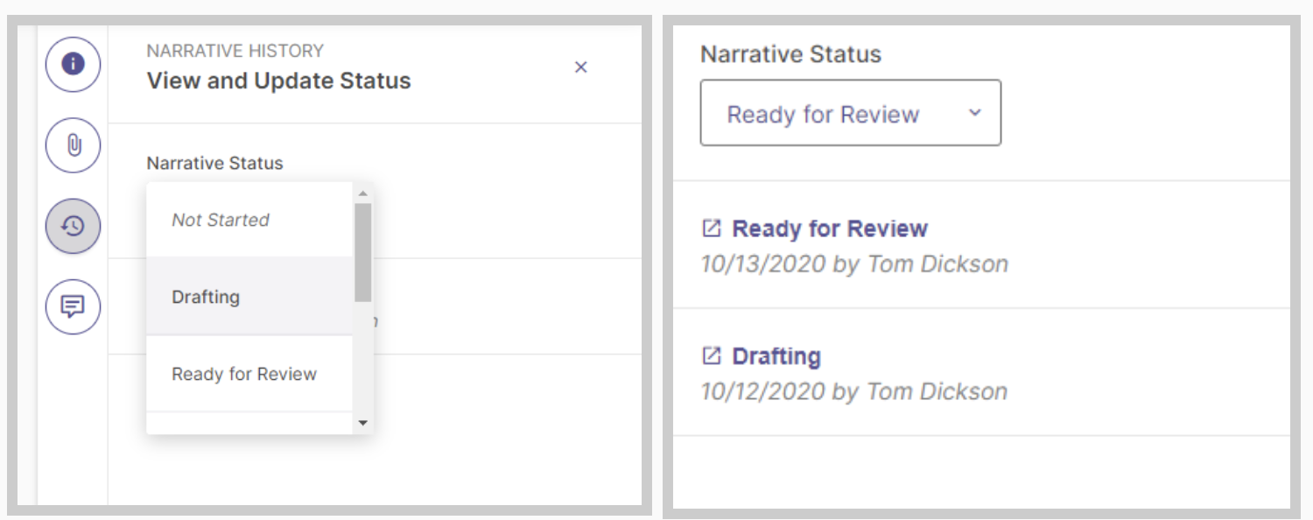Screen dimensions: 1313x520
Task: Click the scroll-down arrow in the status list
Action: coord(362,424)
